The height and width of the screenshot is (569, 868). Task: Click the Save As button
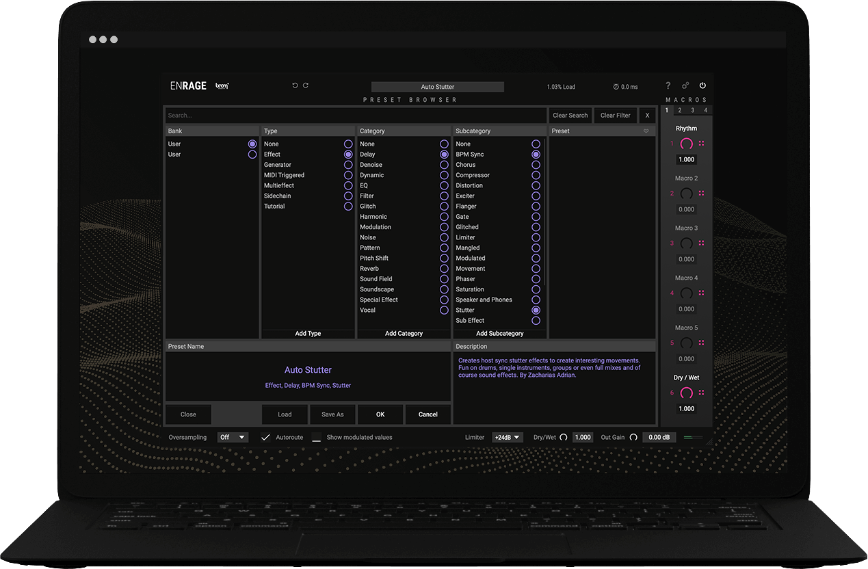pos(332,414)
